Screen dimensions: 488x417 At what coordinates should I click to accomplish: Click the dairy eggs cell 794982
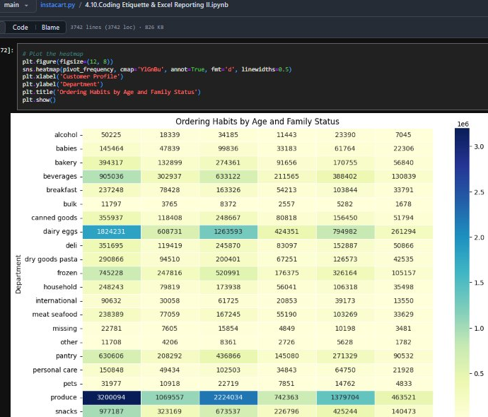tap(345, 232)
